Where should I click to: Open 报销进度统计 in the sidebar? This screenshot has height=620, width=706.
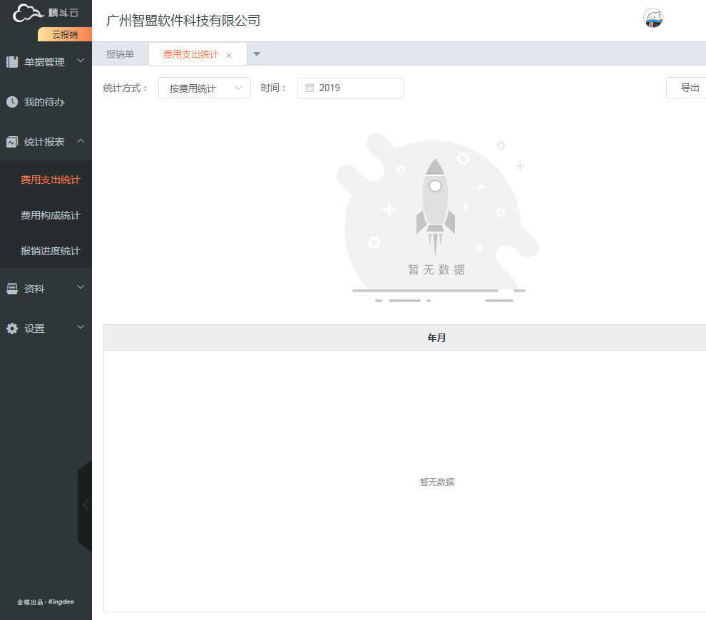point(51,251)
